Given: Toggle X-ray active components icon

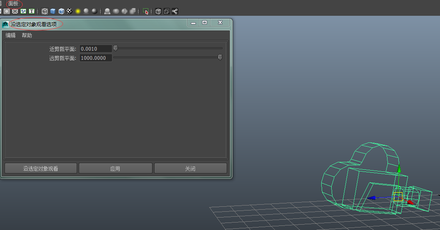Looking at the screenshot, I should pyautogui.click(x=166, y=11).
